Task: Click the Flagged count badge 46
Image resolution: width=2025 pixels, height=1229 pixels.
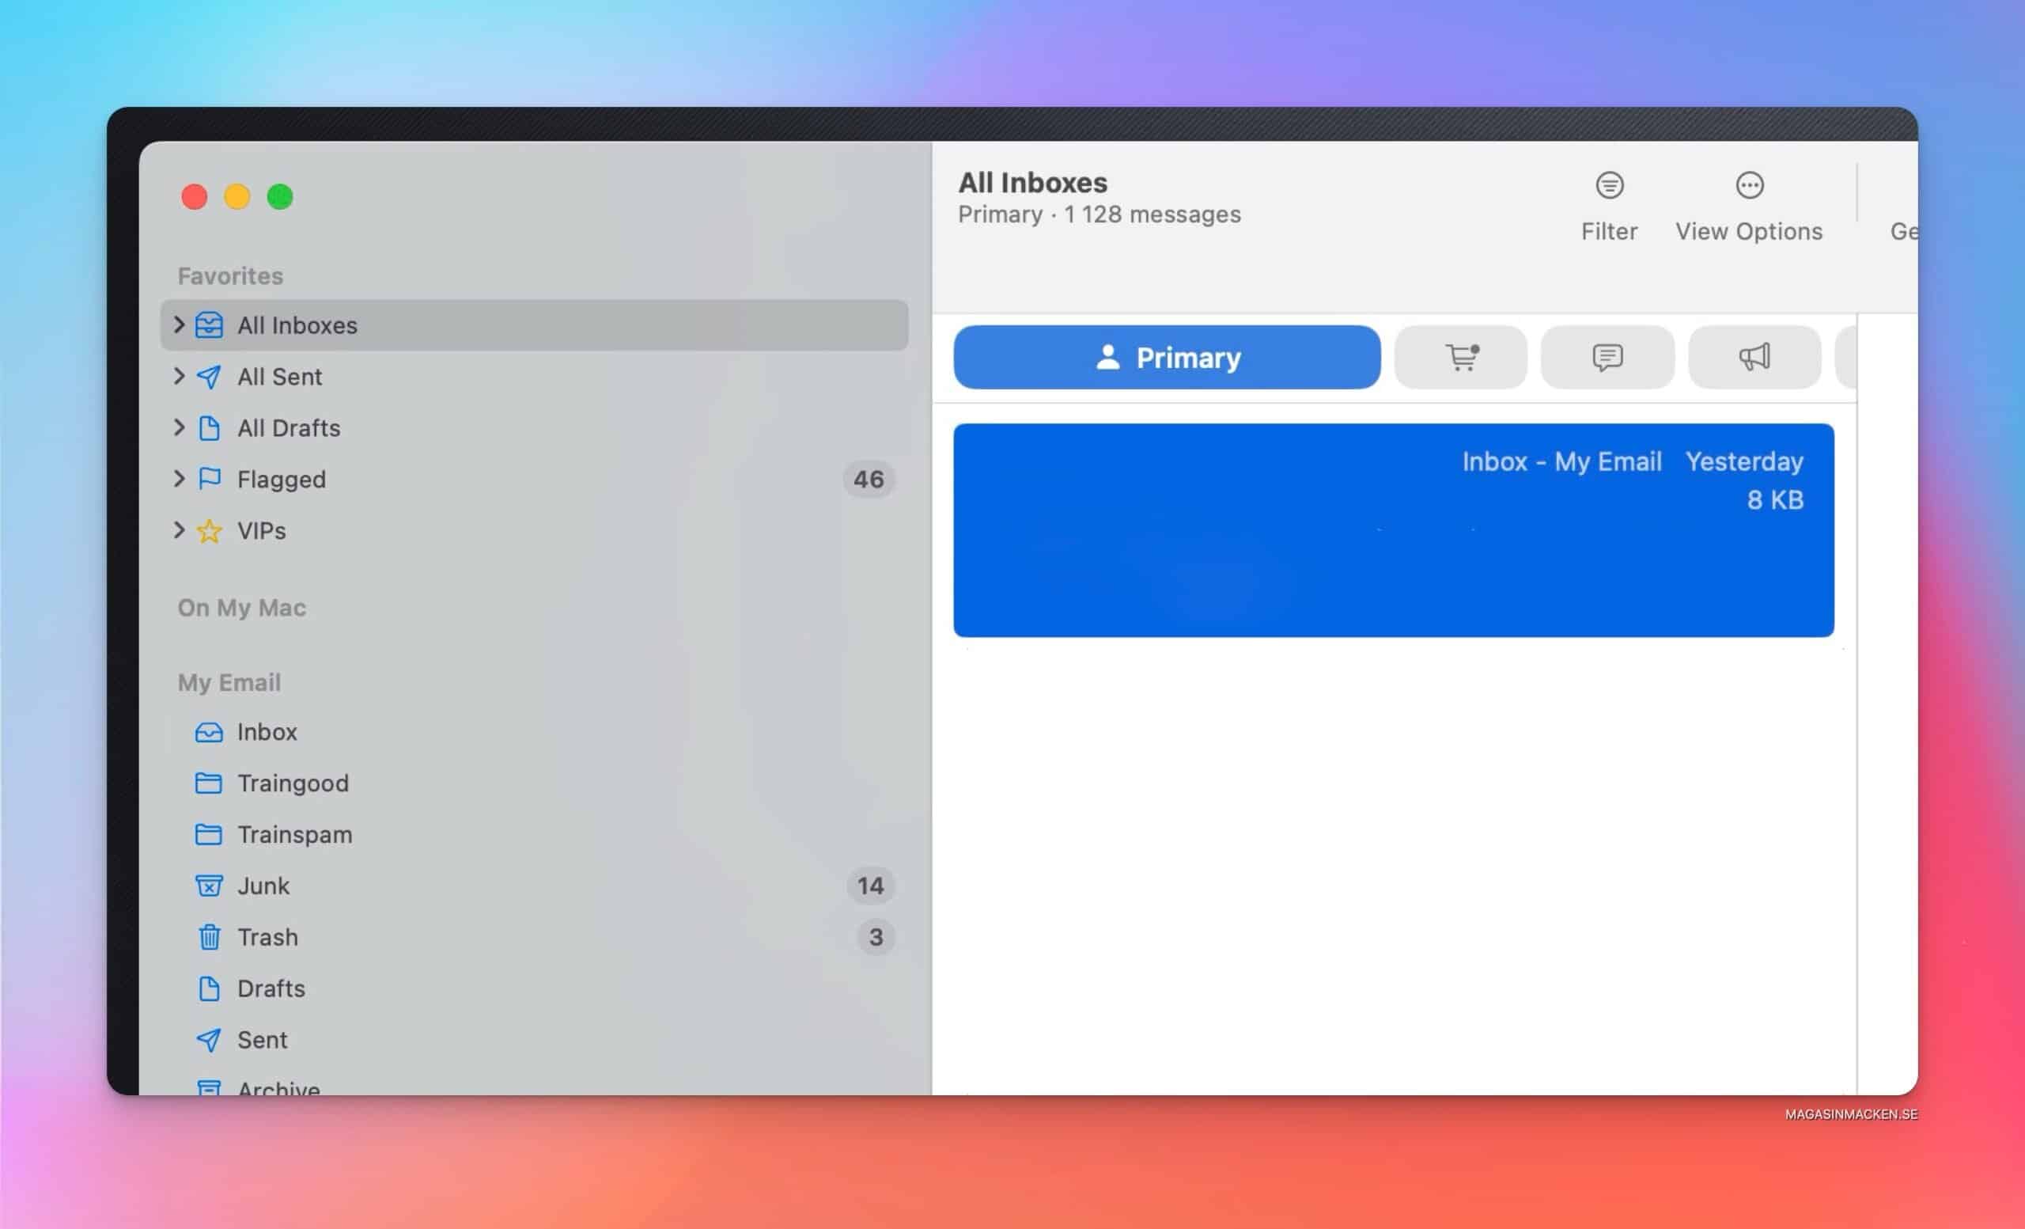Action: click(x=869, y=479)
